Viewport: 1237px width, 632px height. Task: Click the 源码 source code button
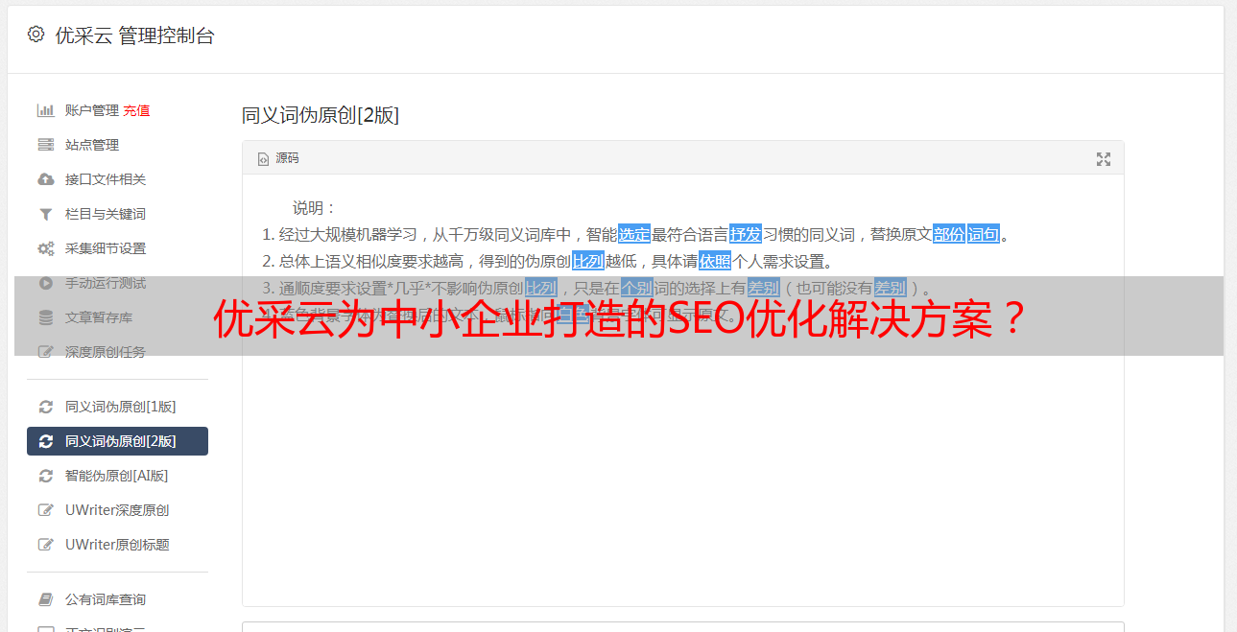point(278,158)
